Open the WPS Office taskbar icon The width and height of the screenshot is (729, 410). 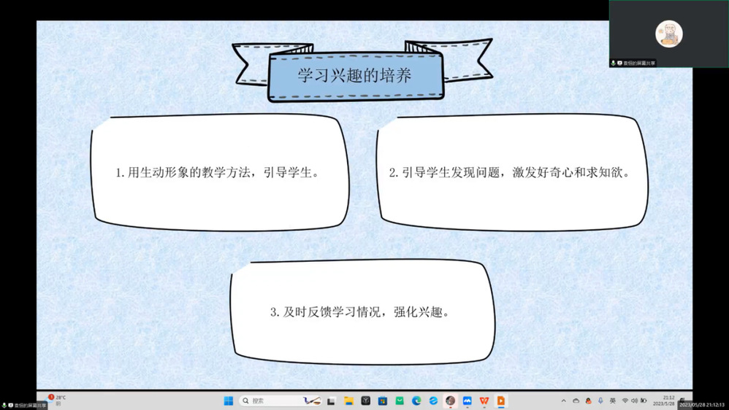pos(484,401)
